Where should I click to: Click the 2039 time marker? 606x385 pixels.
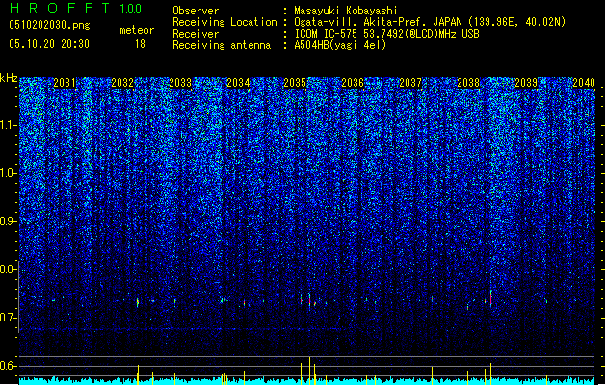point(526,83)
